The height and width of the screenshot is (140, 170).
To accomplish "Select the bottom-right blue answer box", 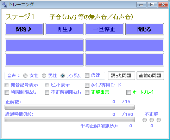I will click(125, 60).
